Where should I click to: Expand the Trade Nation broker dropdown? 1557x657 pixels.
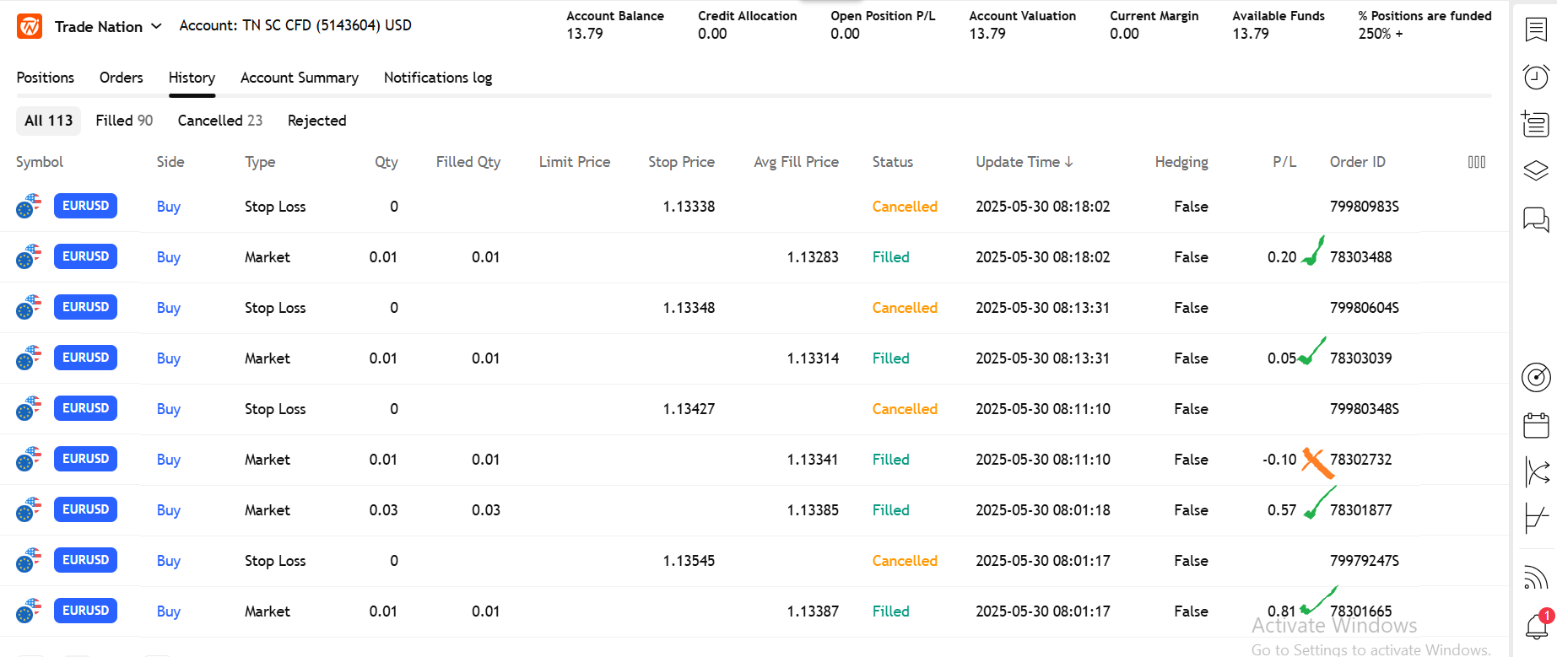tap(156, 26)
